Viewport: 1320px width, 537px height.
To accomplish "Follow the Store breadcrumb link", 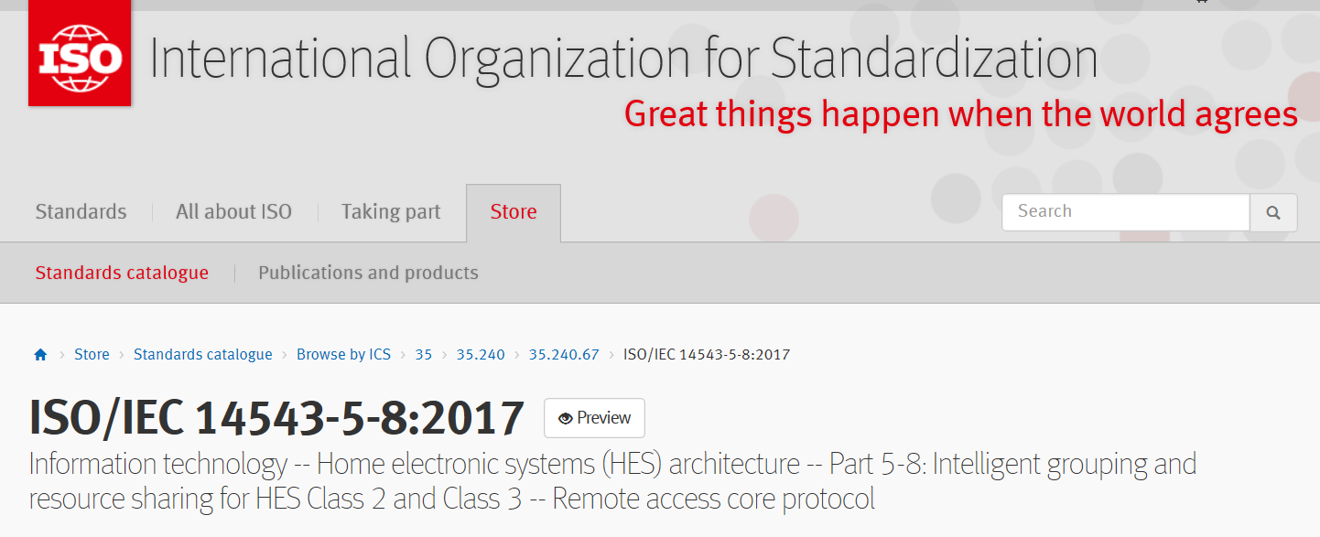I will 92,355.
